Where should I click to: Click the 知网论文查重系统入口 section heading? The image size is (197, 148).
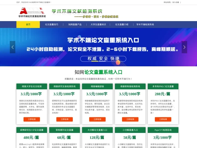pyautogui.click(x=99, y=72)
